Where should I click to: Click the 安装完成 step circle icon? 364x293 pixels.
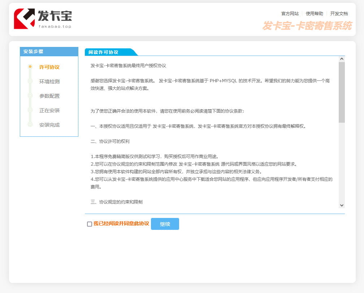click(30, 125)
